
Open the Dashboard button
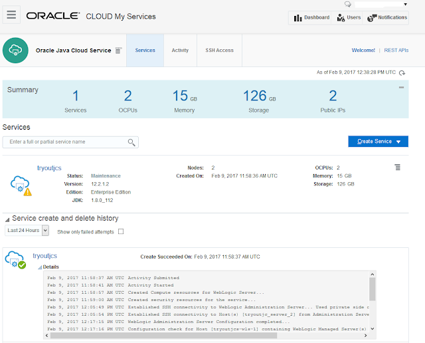(x=311, y=17)
